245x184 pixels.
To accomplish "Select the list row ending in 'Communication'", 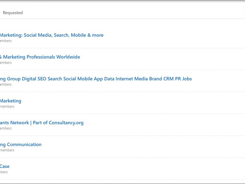I will pos(163,147).
